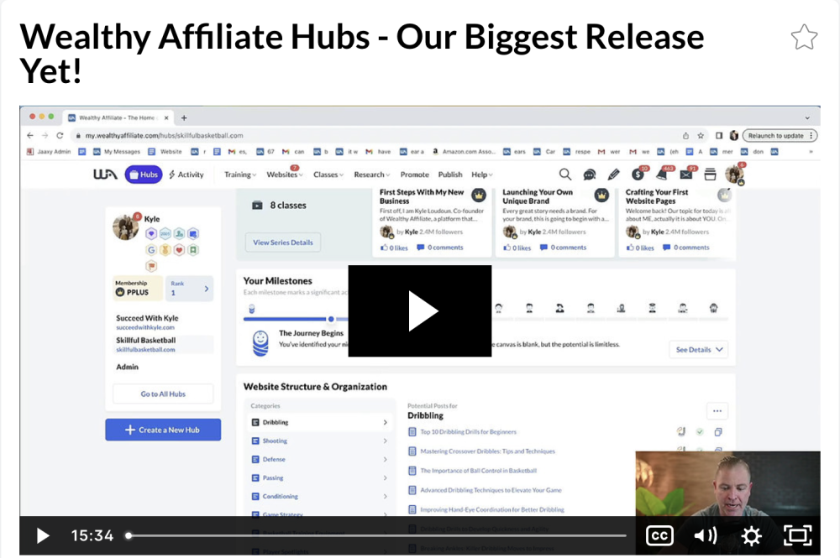Expand the Research dropdown menu
This screenshot has width=840, height=558.
pyautogui.click(x=372, y=175)
